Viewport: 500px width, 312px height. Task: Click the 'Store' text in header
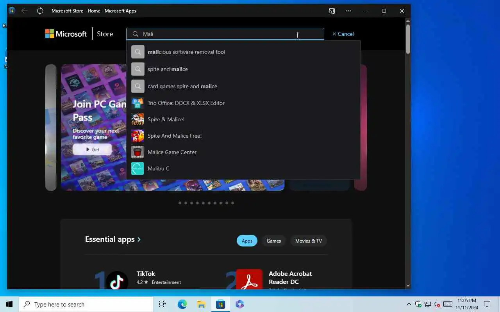click(x=105, y=34)
